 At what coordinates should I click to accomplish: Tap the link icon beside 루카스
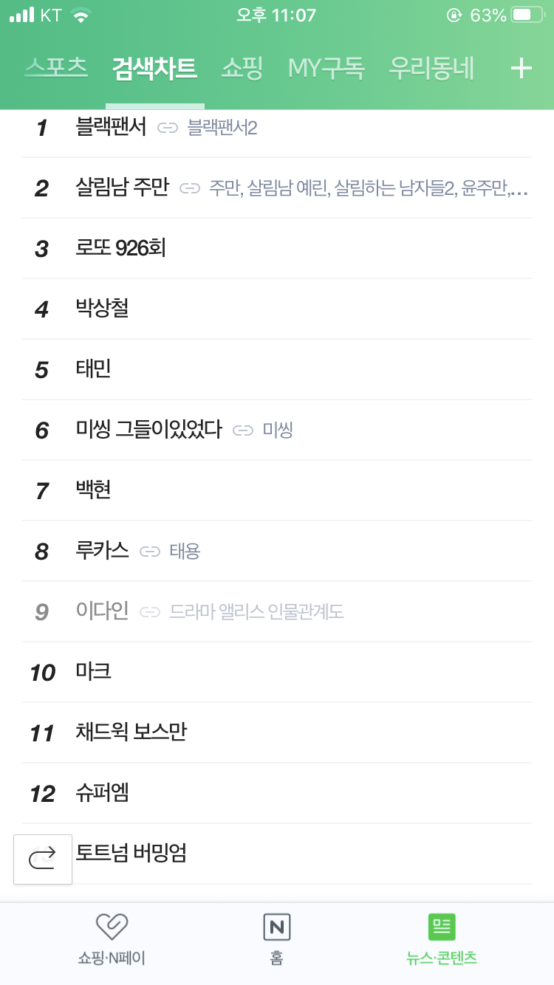pyautogui.click(x=150, y=552)
